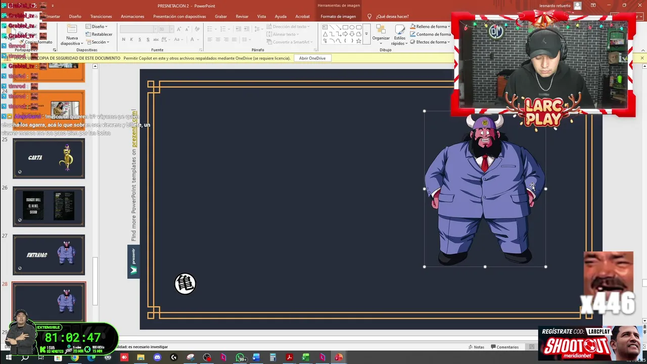Open the Ayuda tab
Viewport: 647px width, 364px height.
pyautogui.click(x=281, y=16)
